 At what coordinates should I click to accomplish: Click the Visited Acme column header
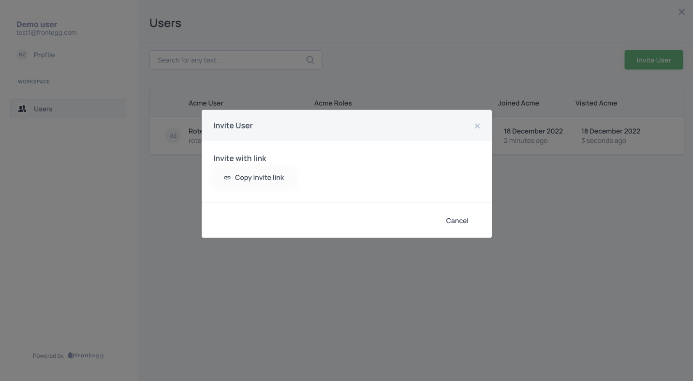pos(596,103)
